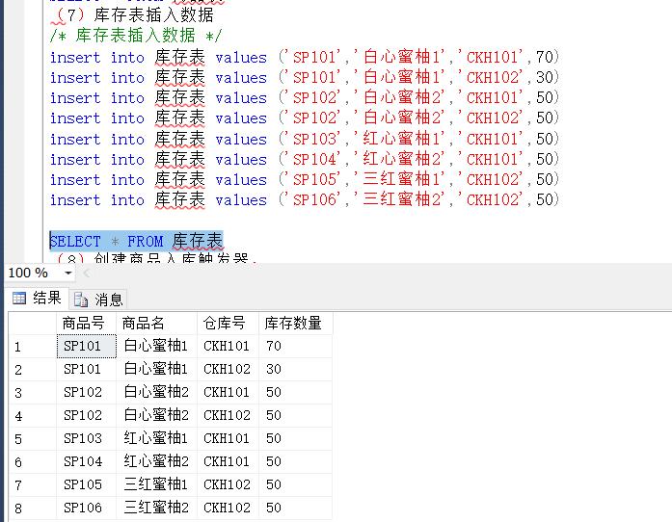Screen dimensions: 672x522
Task: Select cell SP106 in row 8
Action: tap(86, 508)
